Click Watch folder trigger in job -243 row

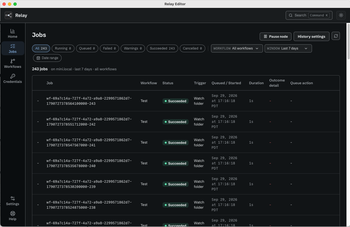199,101
